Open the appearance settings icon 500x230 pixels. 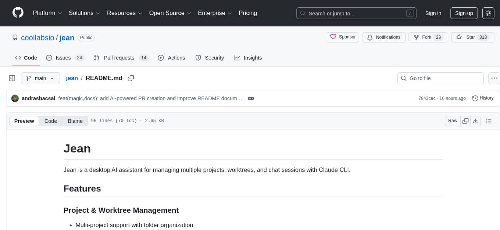tap(488, 13)
